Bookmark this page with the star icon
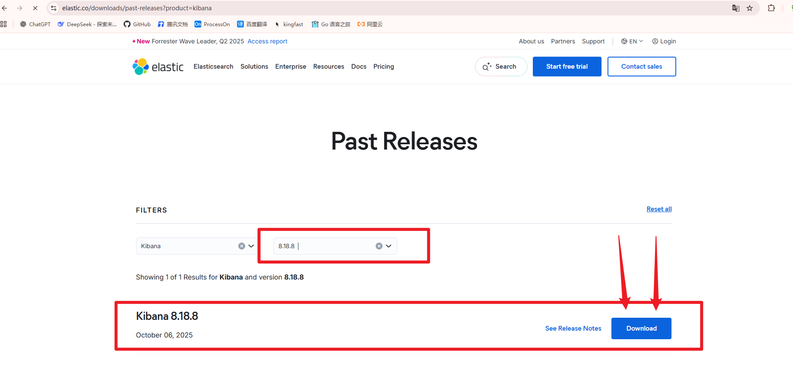This screenshot has height=383, width=793. (750, 8)
